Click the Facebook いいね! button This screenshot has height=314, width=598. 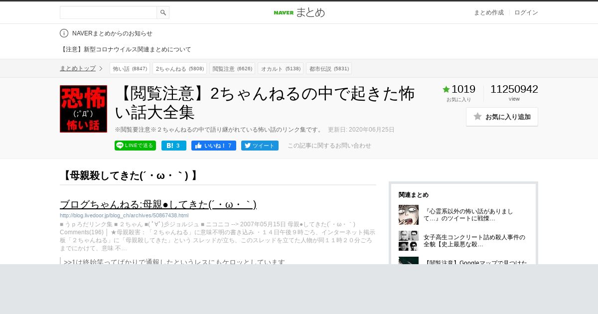[214, 146]
